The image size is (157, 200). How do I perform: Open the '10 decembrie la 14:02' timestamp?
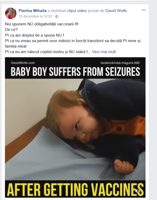click(x=35, y=16)
